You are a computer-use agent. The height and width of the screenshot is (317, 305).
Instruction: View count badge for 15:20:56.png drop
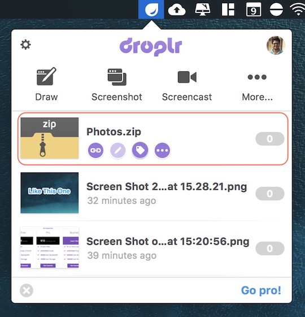[270, 249]
